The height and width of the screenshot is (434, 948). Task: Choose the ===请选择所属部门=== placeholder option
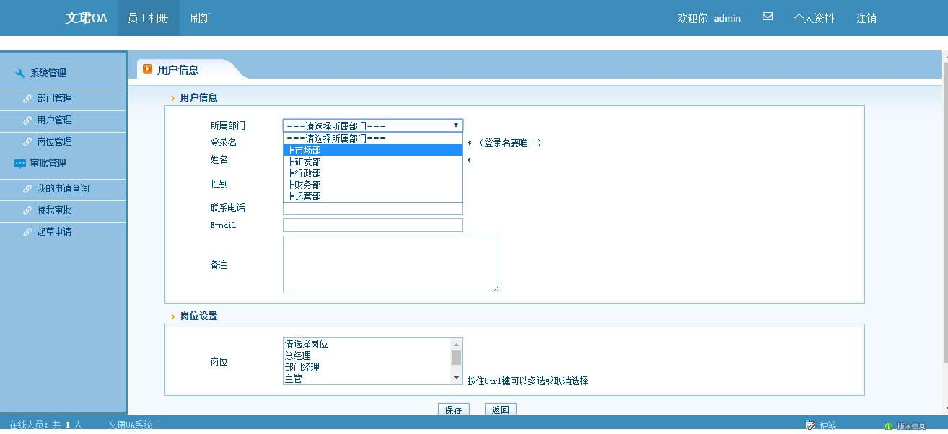coord(373,138)
